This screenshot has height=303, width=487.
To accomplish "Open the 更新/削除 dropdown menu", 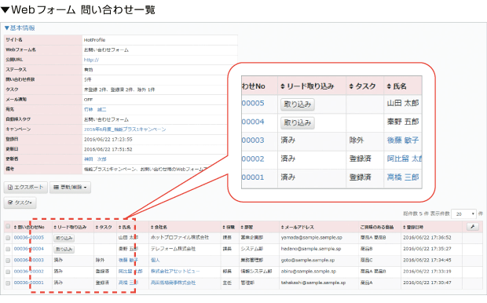I will pyautogui.click(x=70, y=187).
